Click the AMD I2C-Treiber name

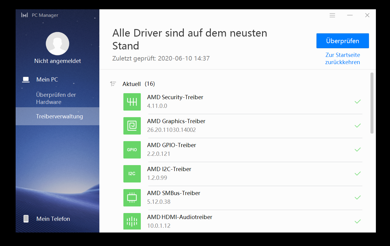tap(169, 169)
